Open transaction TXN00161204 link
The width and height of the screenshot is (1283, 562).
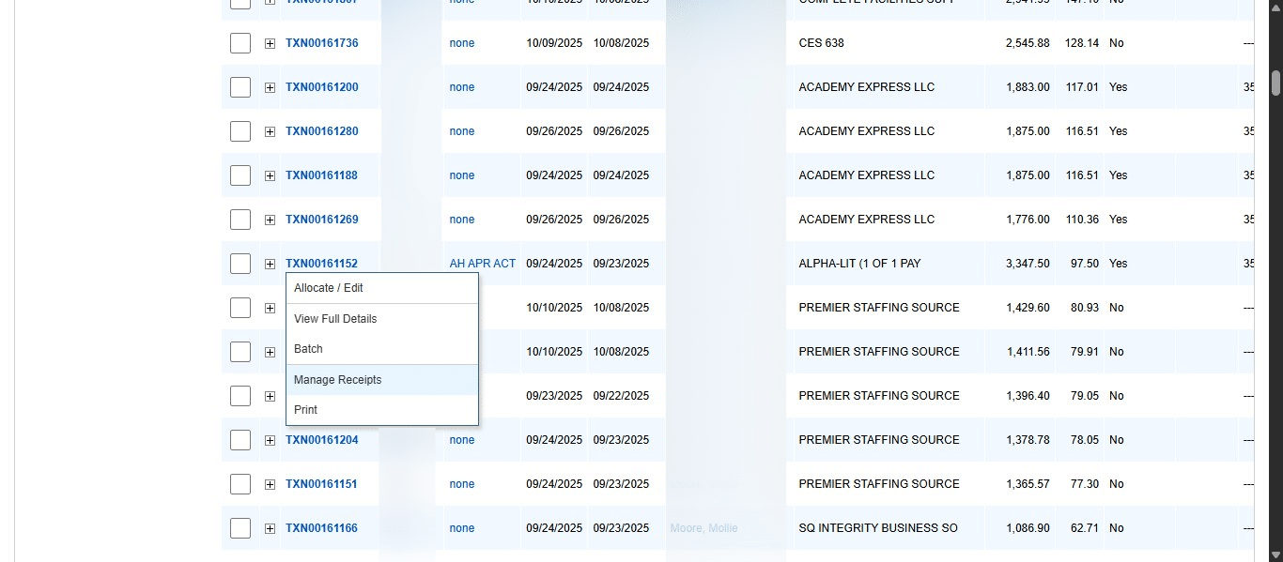point(322,439)
